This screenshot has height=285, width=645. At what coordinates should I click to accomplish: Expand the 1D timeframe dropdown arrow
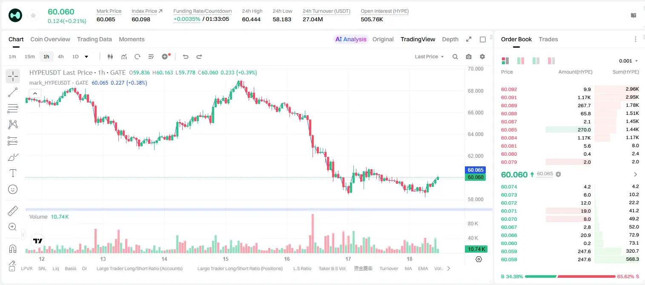[86, 57]
